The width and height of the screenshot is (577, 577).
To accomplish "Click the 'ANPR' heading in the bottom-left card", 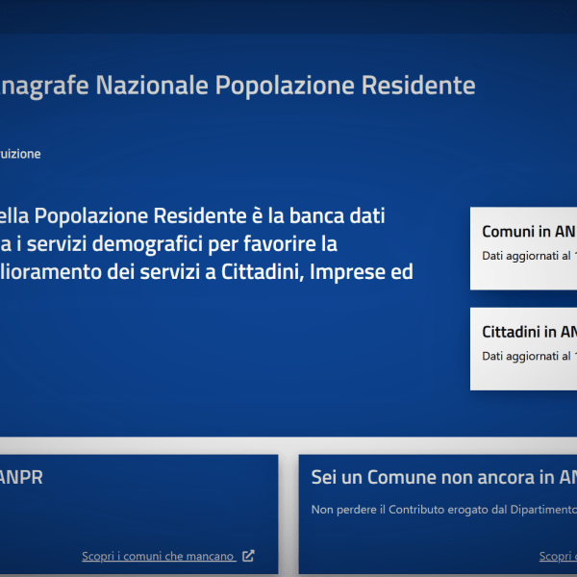I will 21,477.
